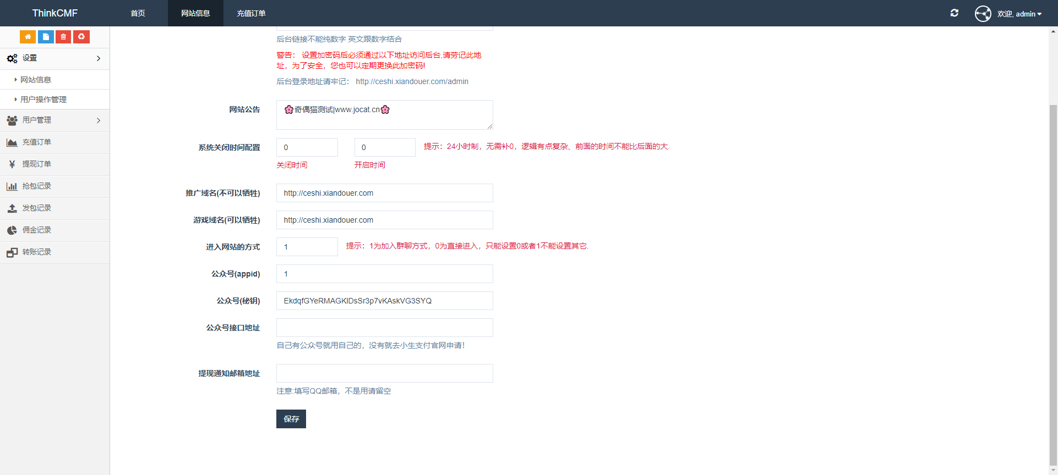
Task: Click the red recycle shortcut icon
Action: (x=81, y=37)
